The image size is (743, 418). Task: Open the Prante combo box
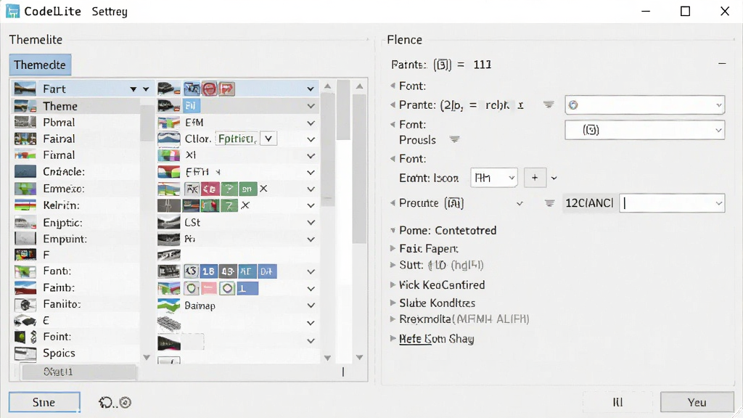pos(644,105)
